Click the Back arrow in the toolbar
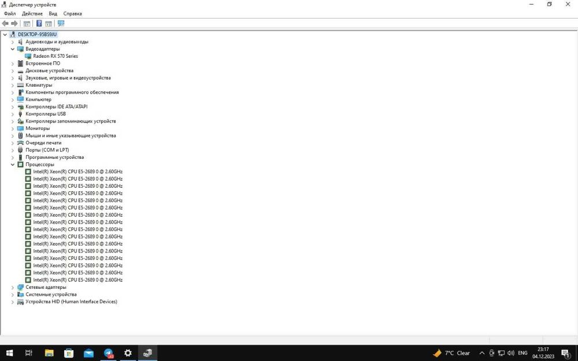The image size is (578, 361). (5, 24)
